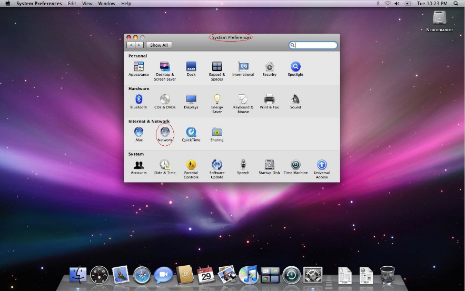
Task: Launch iChat from the Dock
Action: click(x=163, y=275)
